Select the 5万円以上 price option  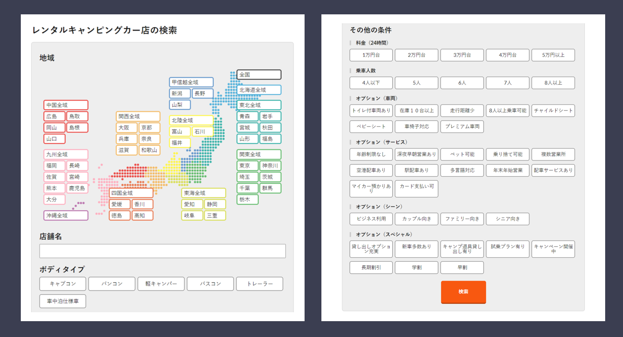[553, 55]
